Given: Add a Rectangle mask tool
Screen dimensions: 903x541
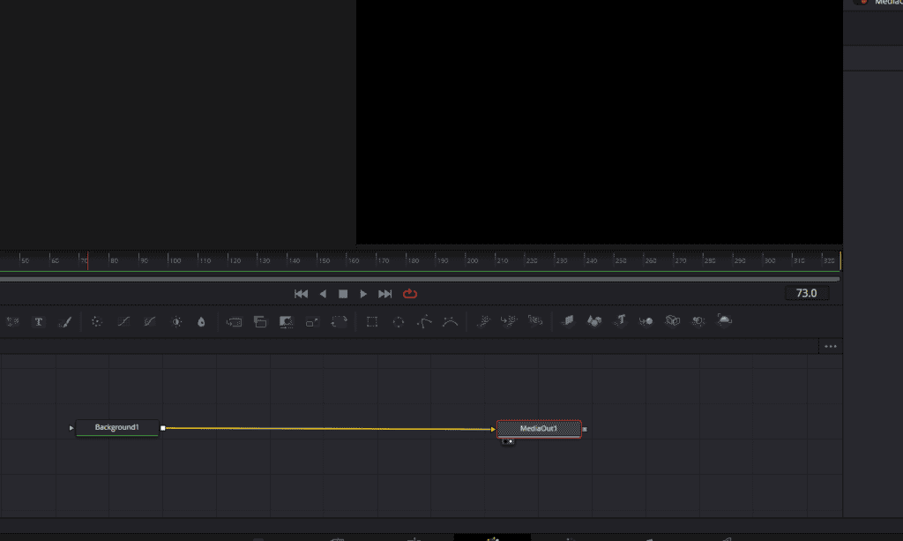Looking at the screenshot, I should [x=372, y=321].
